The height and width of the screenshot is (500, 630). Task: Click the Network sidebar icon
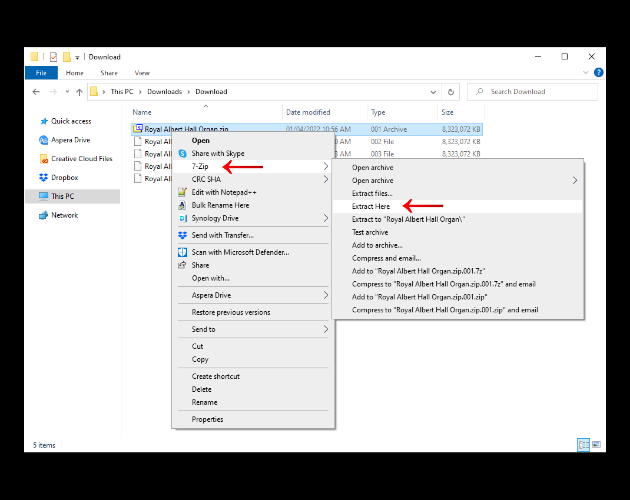coord(44,215)
